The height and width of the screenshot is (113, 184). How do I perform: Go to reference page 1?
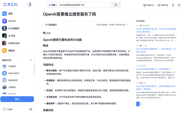[x=138, y=104]
